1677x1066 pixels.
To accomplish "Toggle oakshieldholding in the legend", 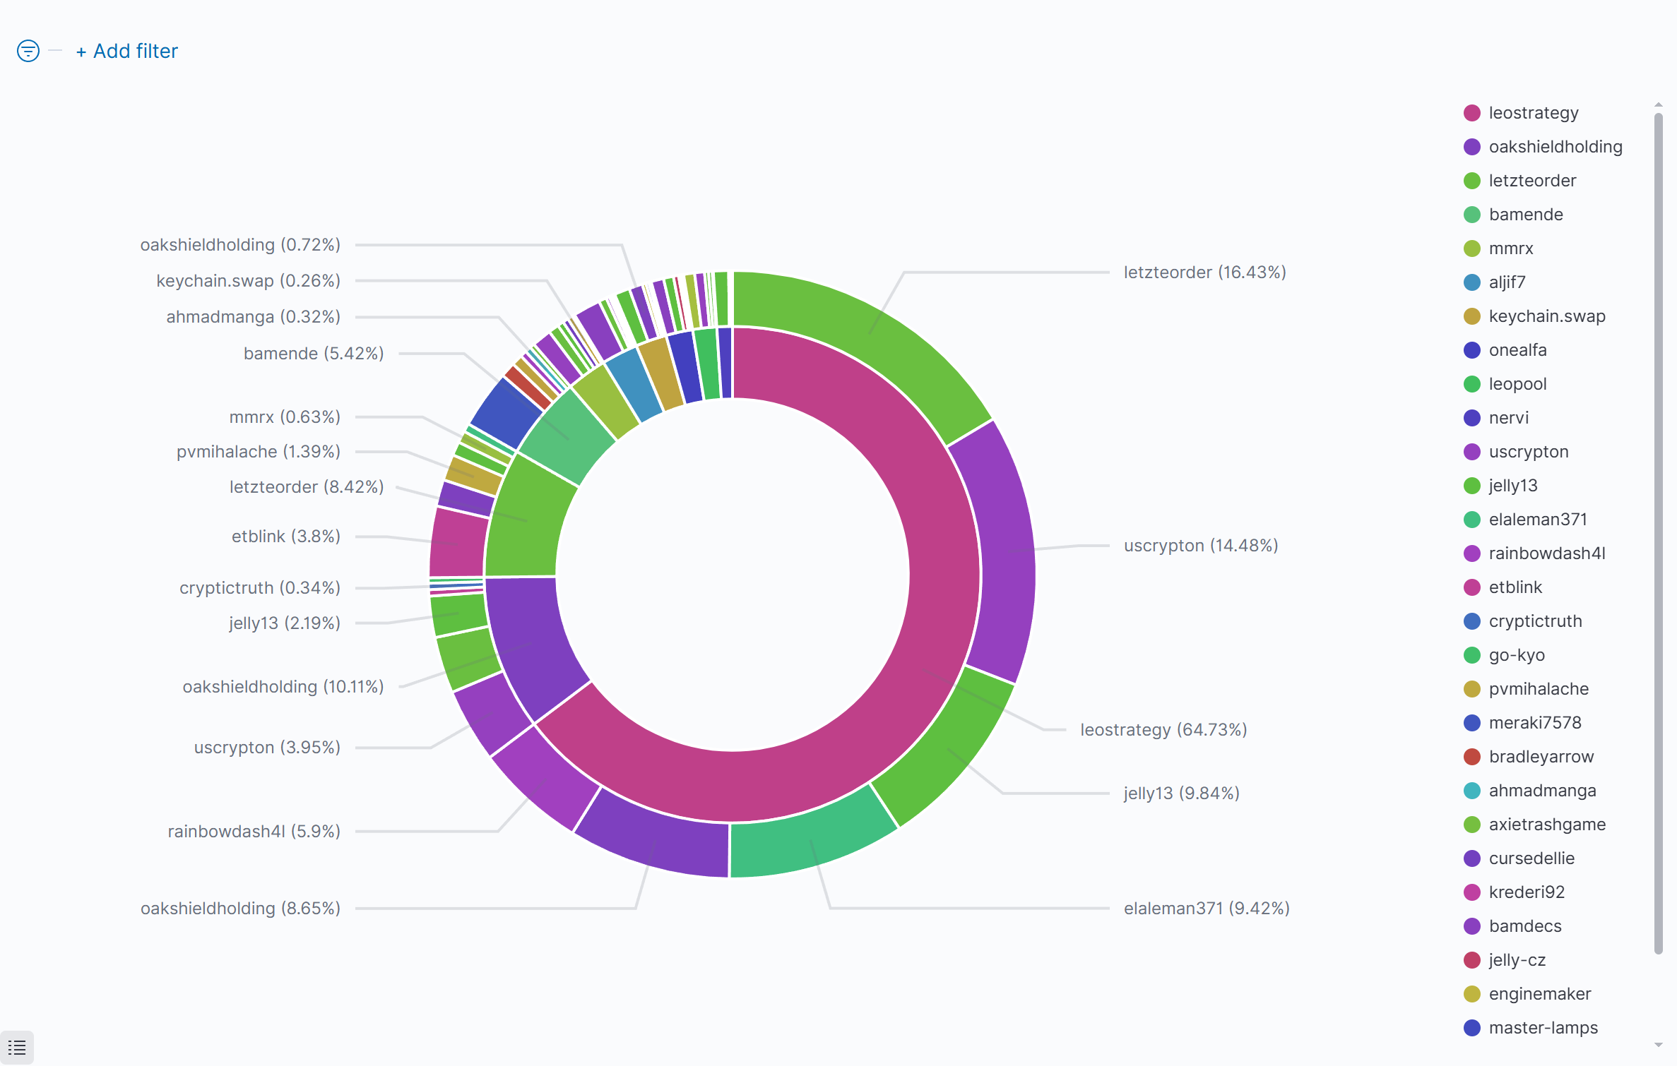I will coord(1555,147).
